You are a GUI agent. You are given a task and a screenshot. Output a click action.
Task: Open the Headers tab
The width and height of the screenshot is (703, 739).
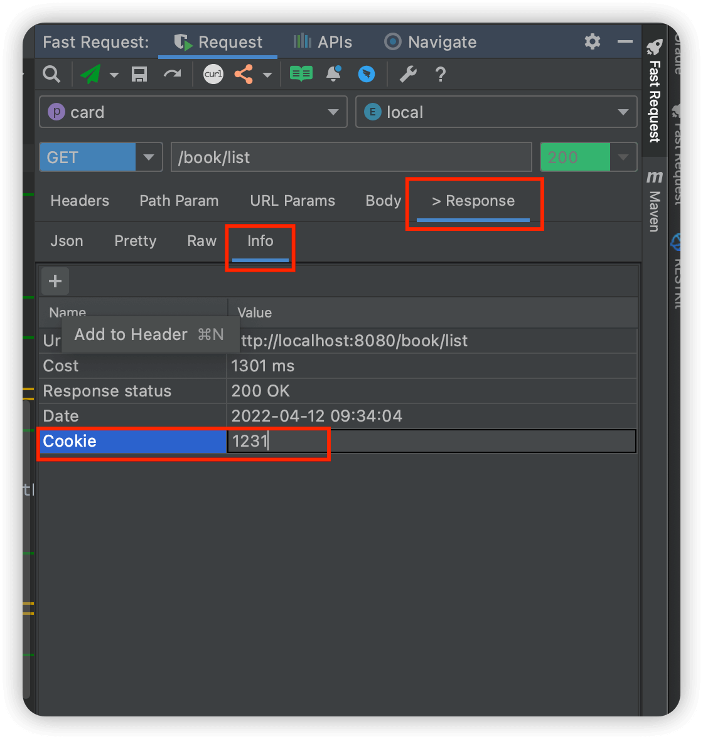pyautogui.click(x=80, y=201)
